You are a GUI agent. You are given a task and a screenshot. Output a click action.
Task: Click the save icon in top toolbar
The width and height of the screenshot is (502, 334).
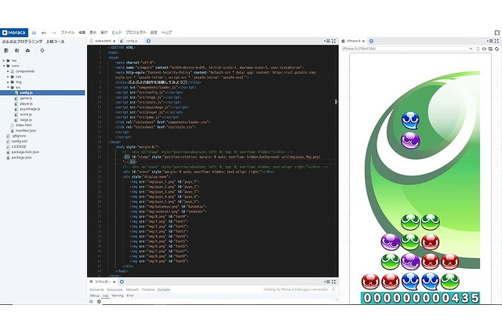pos(34,33)
